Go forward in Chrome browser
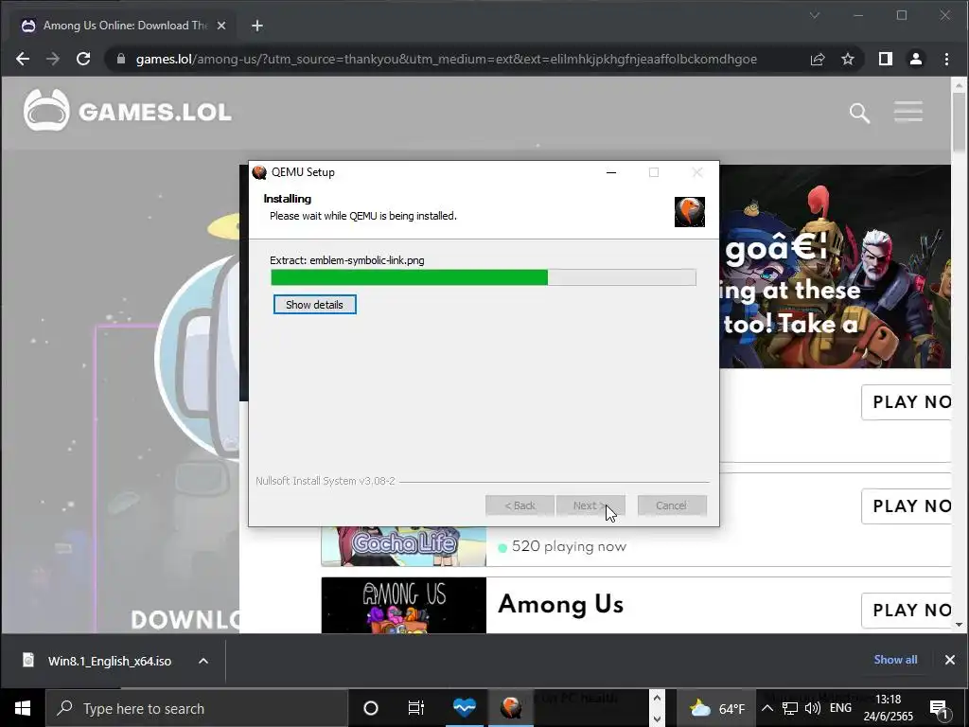The width and height of the screenshot is (969, 727). tap(53, 59)
